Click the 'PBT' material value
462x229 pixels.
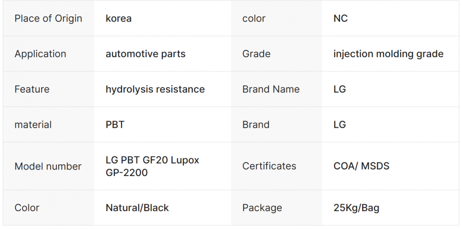click(x=115, y=125)
